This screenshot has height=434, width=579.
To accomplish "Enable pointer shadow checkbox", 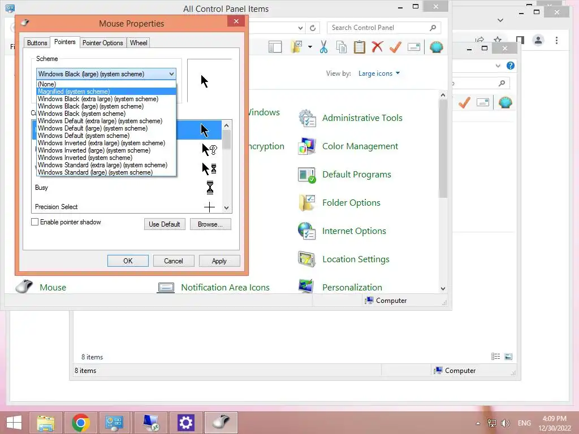I will click(x=34, y=222).
